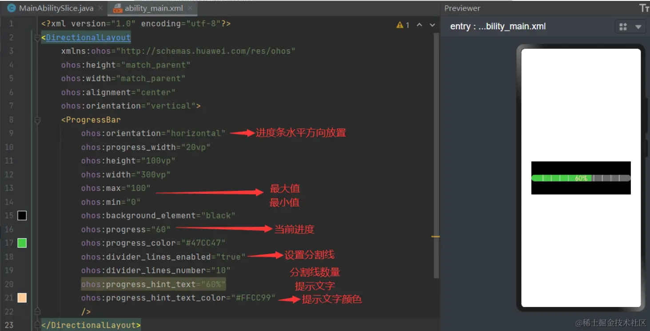Jump to previous highlighted problem arrow

pos(419,25)
